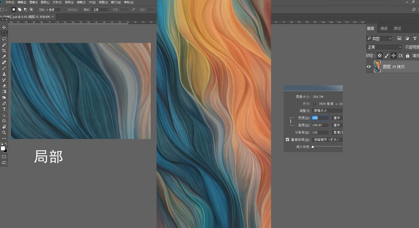The width and height of the screenshot is (419, 228).
Task: Open the 样式 style dropdown
Action: pyautogui.click(x=101, y=10)
